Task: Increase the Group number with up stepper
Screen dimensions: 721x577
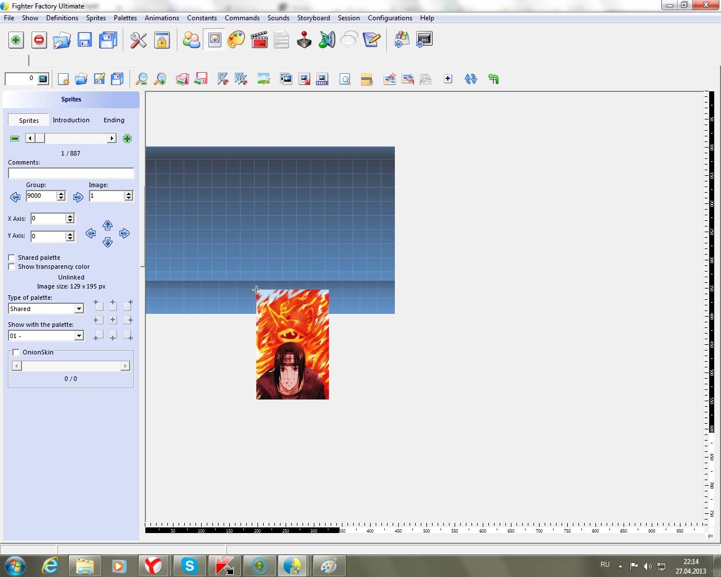Action: click(61, 193)
